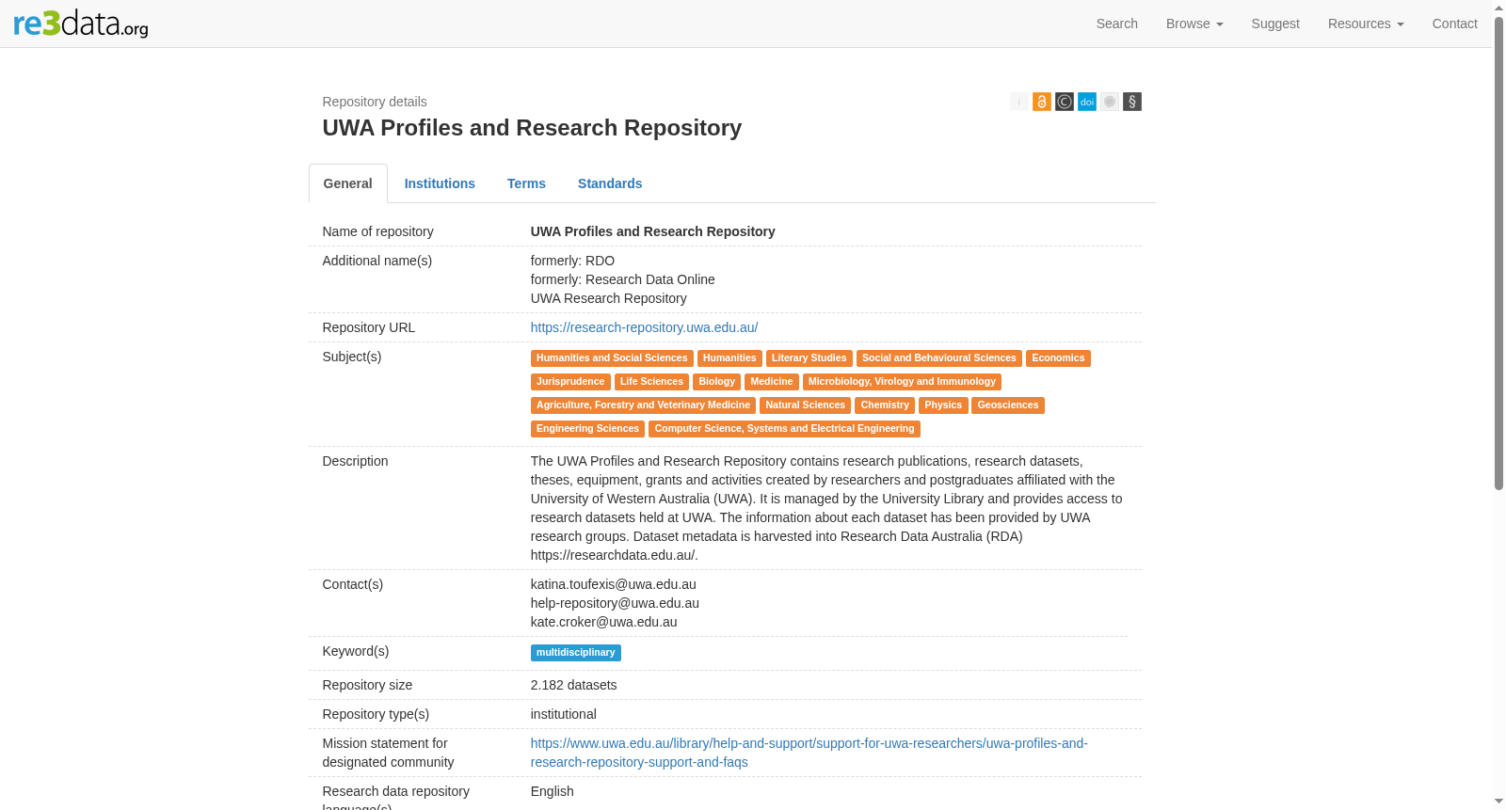The width and height of the screenshot is (1506, 810).
Task: Select the Literary Studies subject tag
Action: tap(809, 358)
